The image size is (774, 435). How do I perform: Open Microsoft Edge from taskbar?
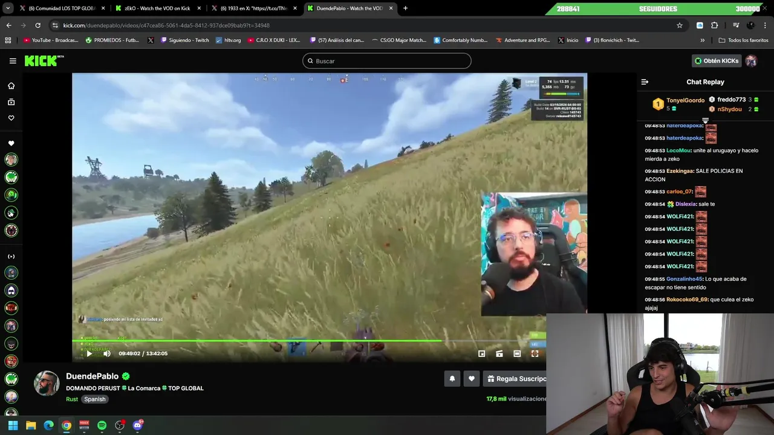(x=48, y=425)
